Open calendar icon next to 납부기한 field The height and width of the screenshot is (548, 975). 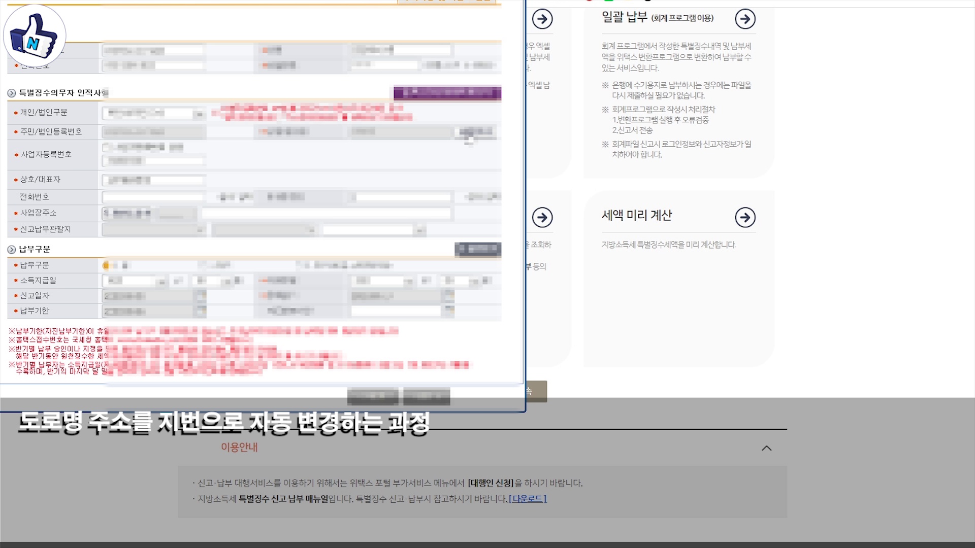[202, 311]
